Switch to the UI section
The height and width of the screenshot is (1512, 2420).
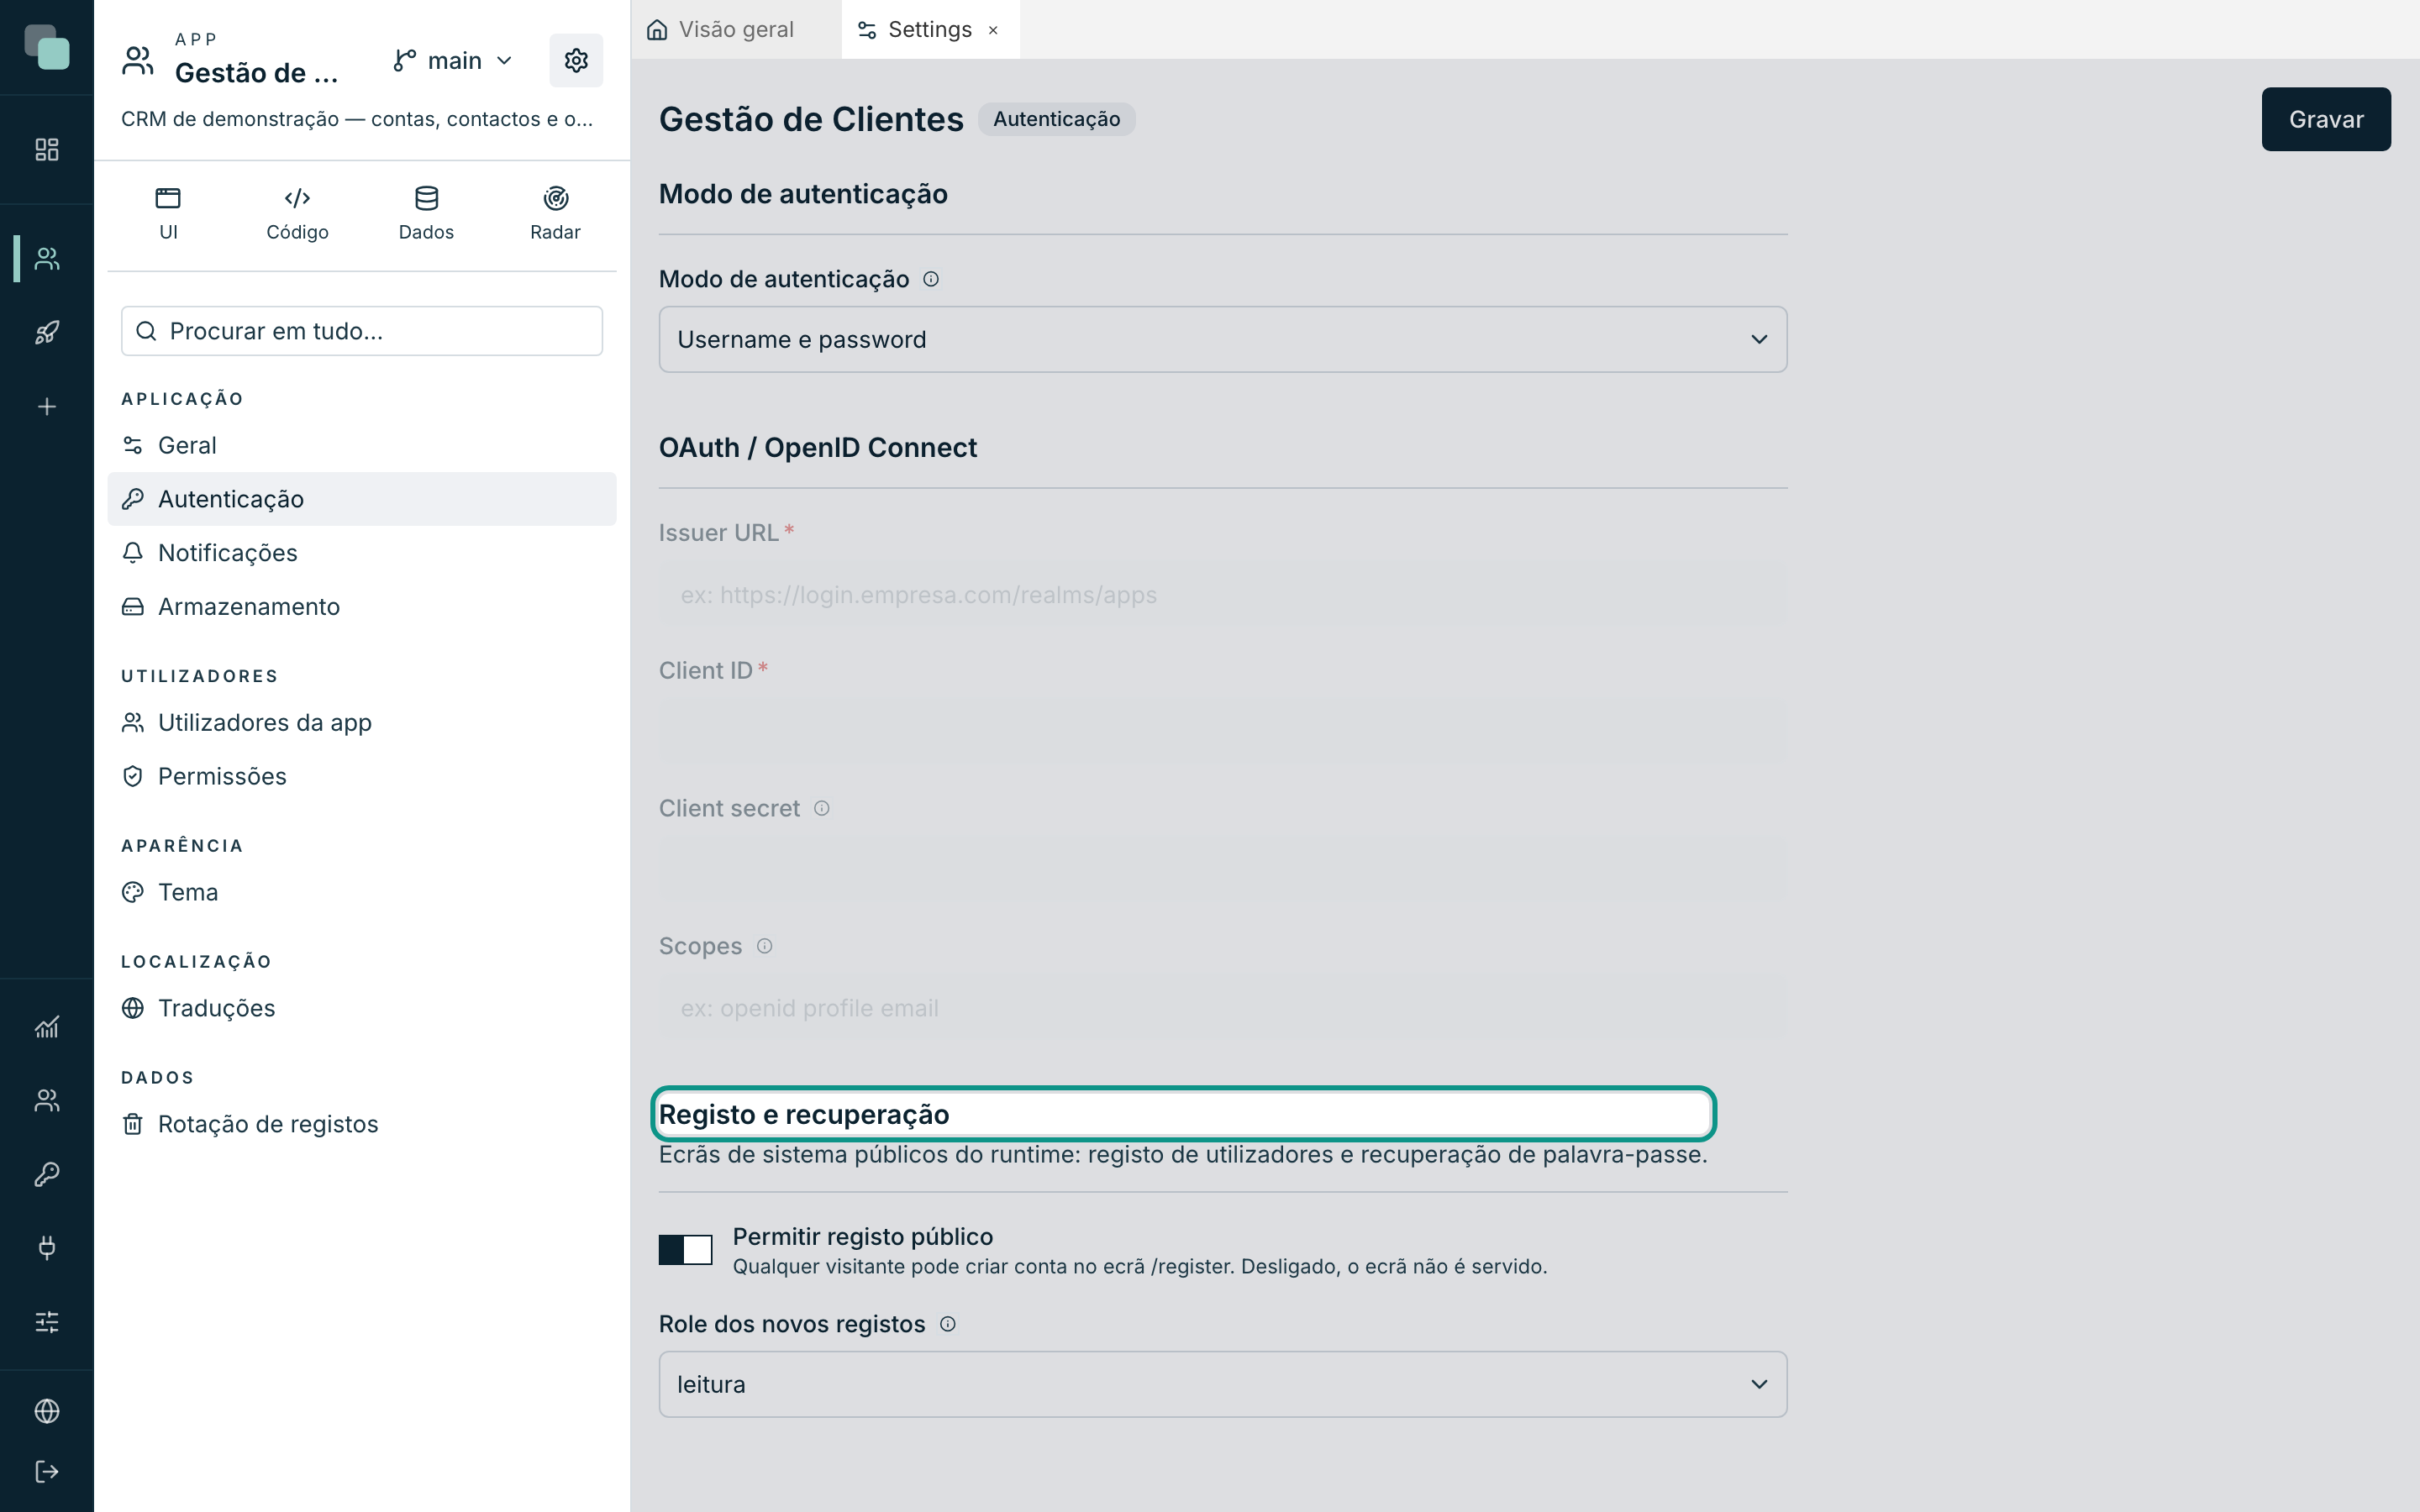(x=168, y=214)
